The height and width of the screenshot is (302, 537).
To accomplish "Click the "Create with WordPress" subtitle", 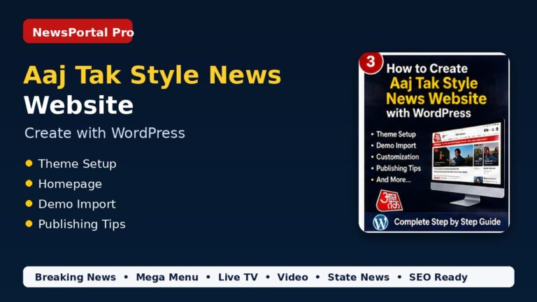I will coord(104,133).
